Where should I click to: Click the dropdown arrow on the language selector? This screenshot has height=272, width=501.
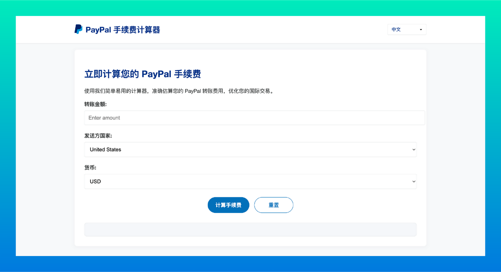pyautogui.click(x=421, y=30)
